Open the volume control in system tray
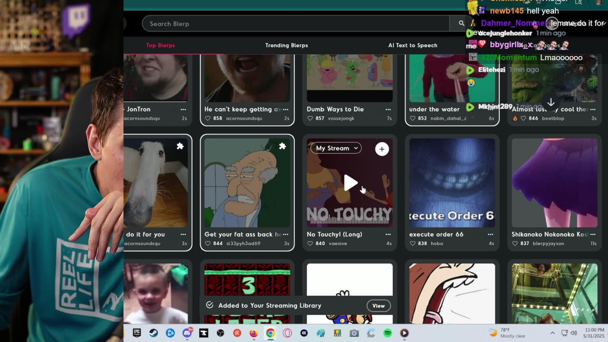The image size is (608, 342). pos(573,333)
